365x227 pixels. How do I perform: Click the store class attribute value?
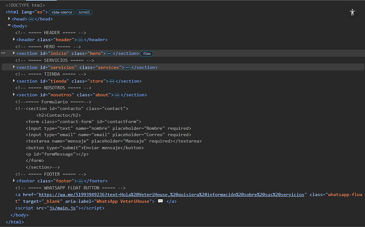pos(97,81)
